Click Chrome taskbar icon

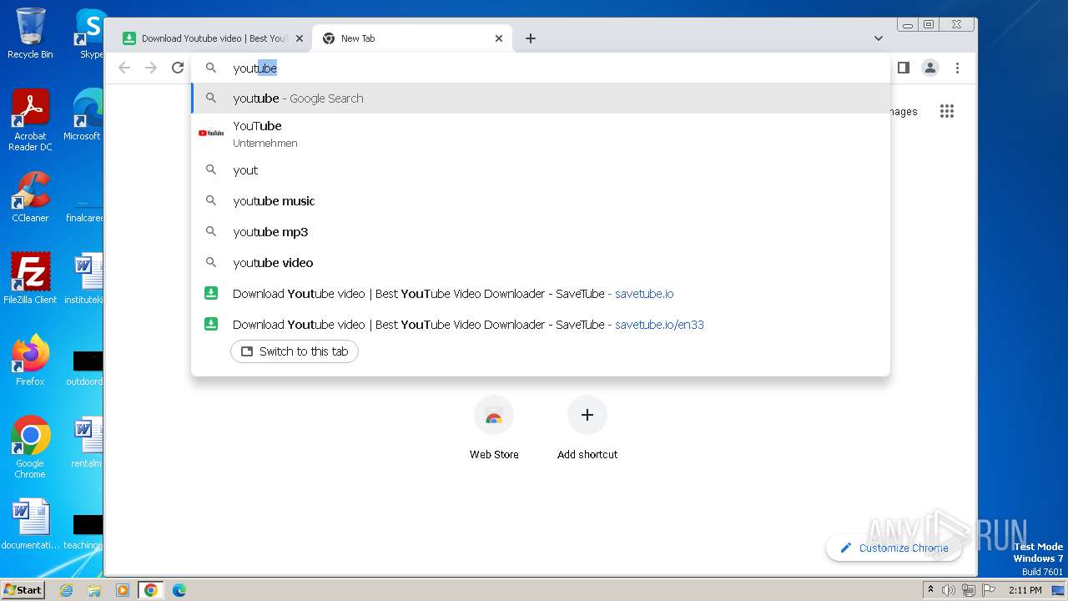[x=150, y=590]
